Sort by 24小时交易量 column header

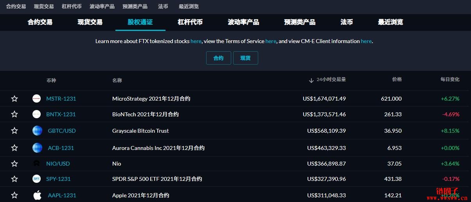[x=331, y=79]
